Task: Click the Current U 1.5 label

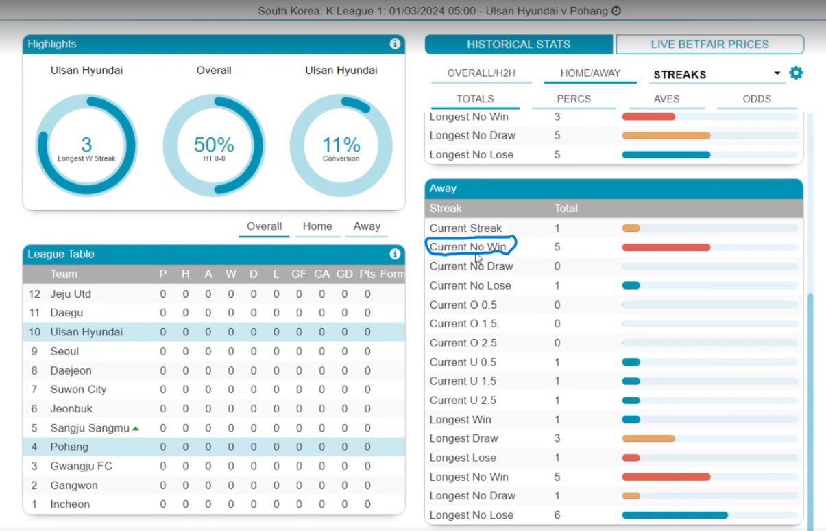Action: tap(463, 381)
